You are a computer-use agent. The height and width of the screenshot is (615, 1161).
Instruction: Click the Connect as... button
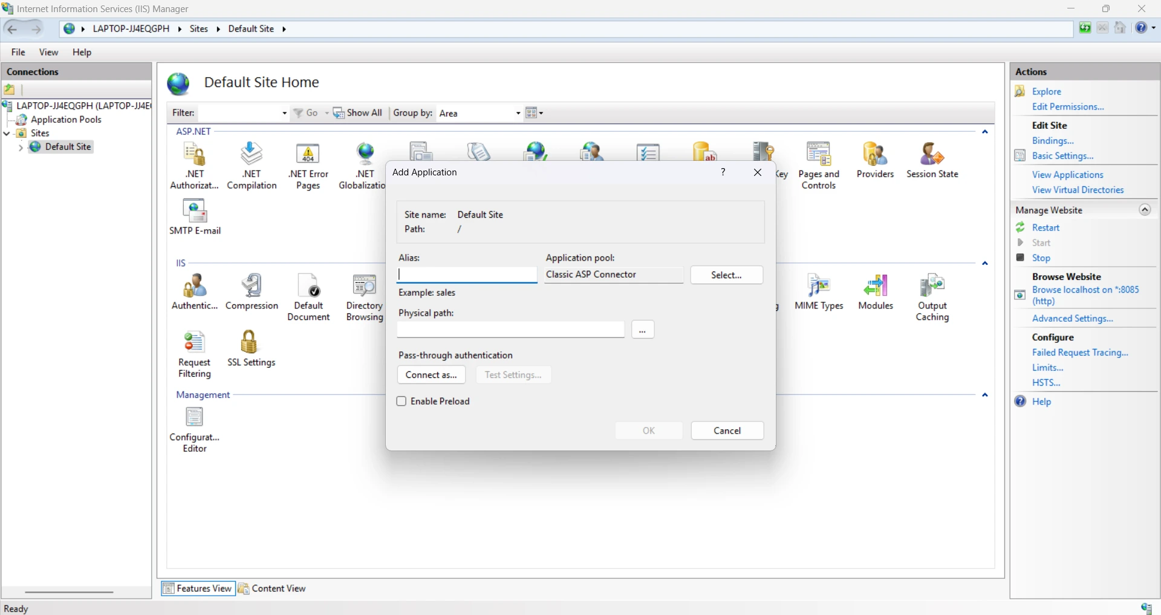point(431,375)
